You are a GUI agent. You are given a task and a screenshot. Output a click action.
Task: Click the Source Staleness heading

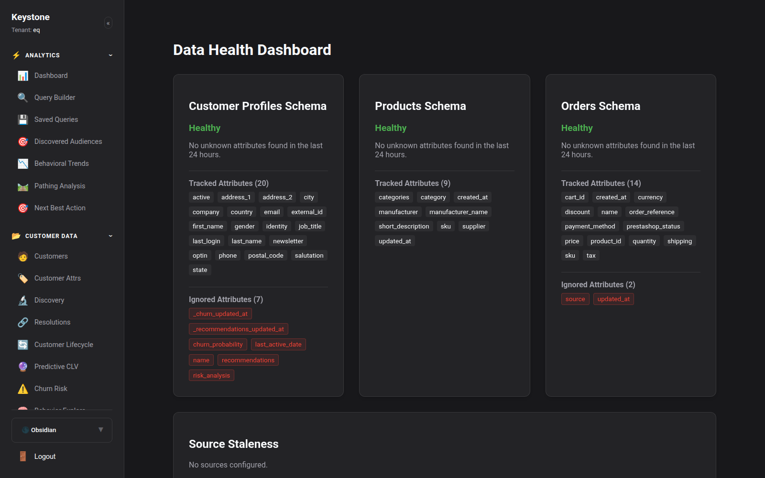tap(233, 444)
